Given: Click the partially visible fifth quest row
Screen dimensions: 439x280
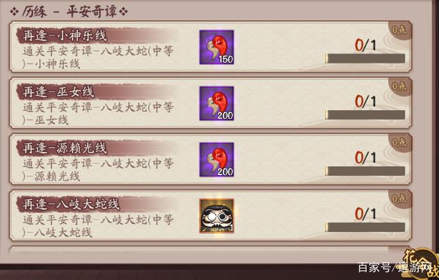Looking at the screenshot, I should coord(211,250).
